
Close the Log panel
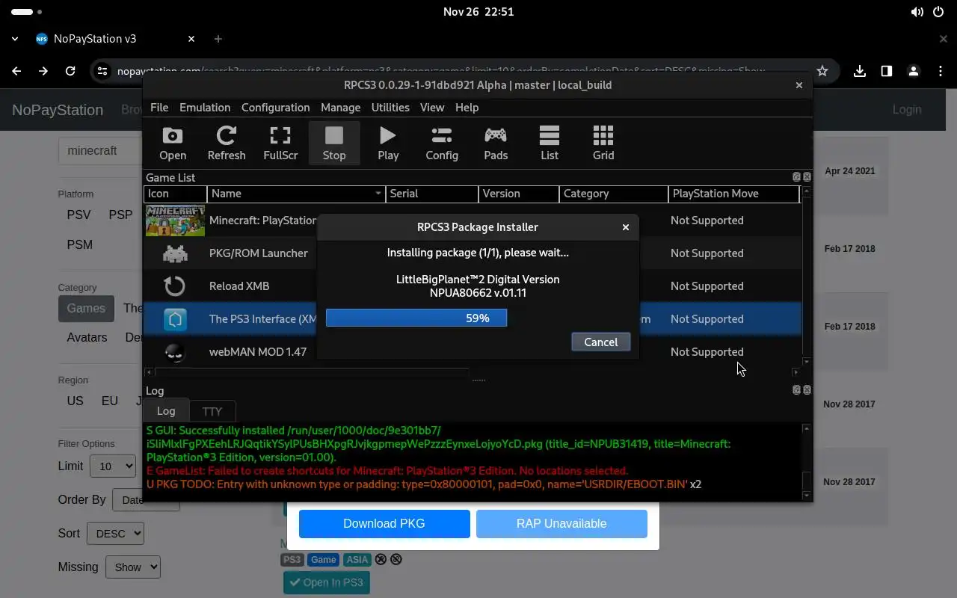807,390
